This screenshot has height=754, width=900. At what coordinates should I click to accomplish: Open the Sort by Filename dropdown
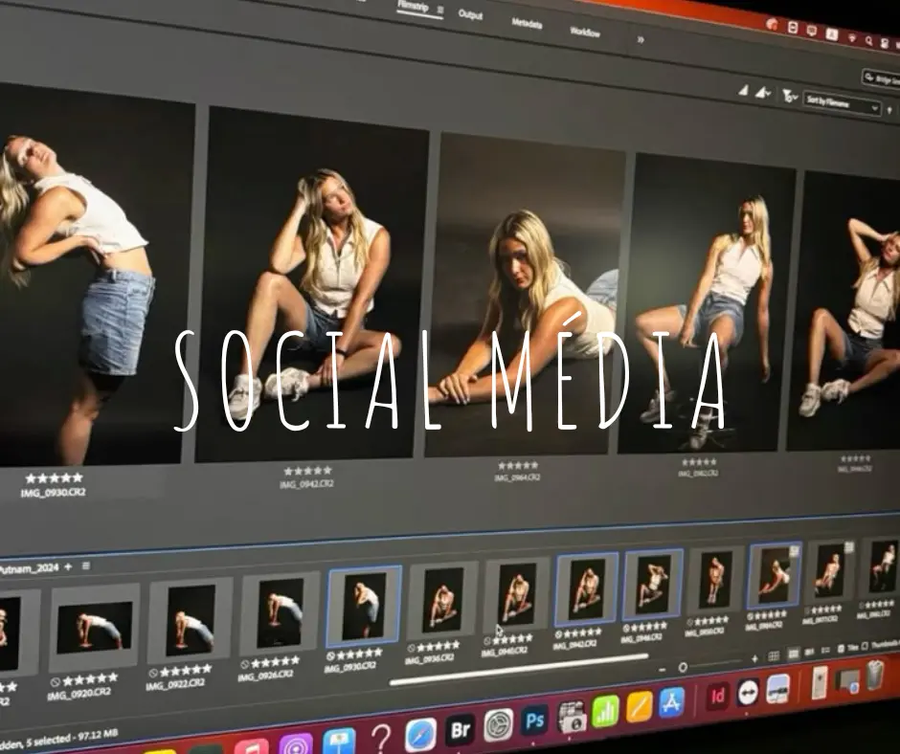(x=841, y=104)
